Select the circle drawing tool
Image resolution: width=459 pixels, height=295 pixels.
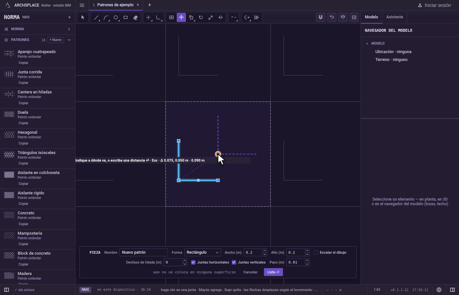[116, 17]
